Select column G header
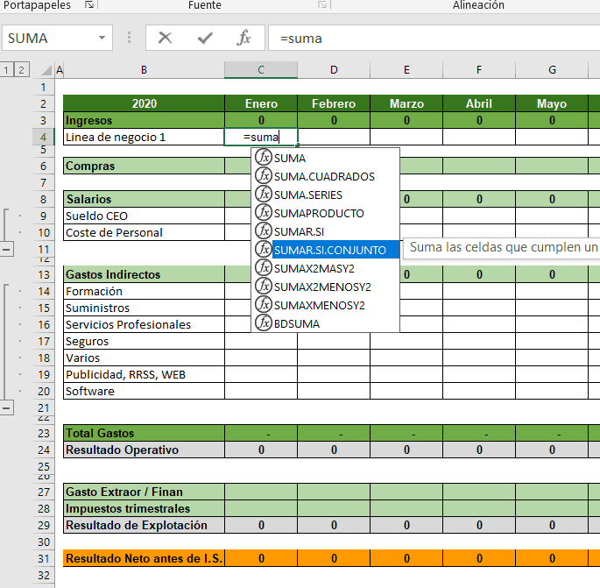The width and height of the screenshot is (600, 588). pyautogui.click(x=552, y=70)
